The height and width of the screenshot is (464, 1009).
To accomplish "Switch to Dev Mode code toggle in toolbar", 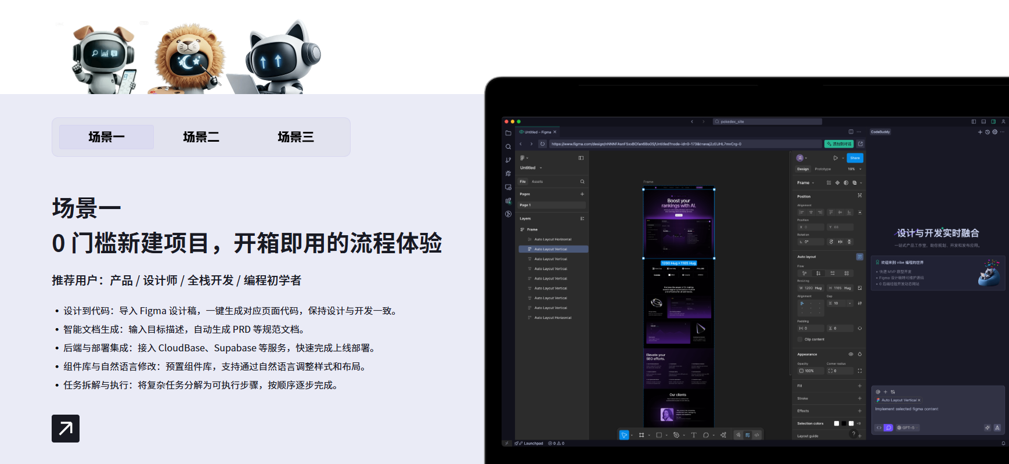I will pos(756,435).
